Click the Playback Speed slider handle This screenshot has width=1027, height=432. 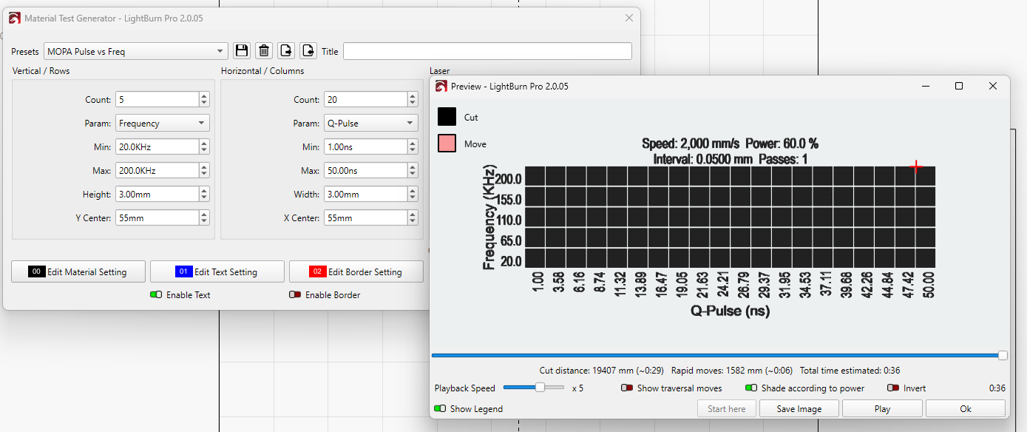(x=540, y=388)
